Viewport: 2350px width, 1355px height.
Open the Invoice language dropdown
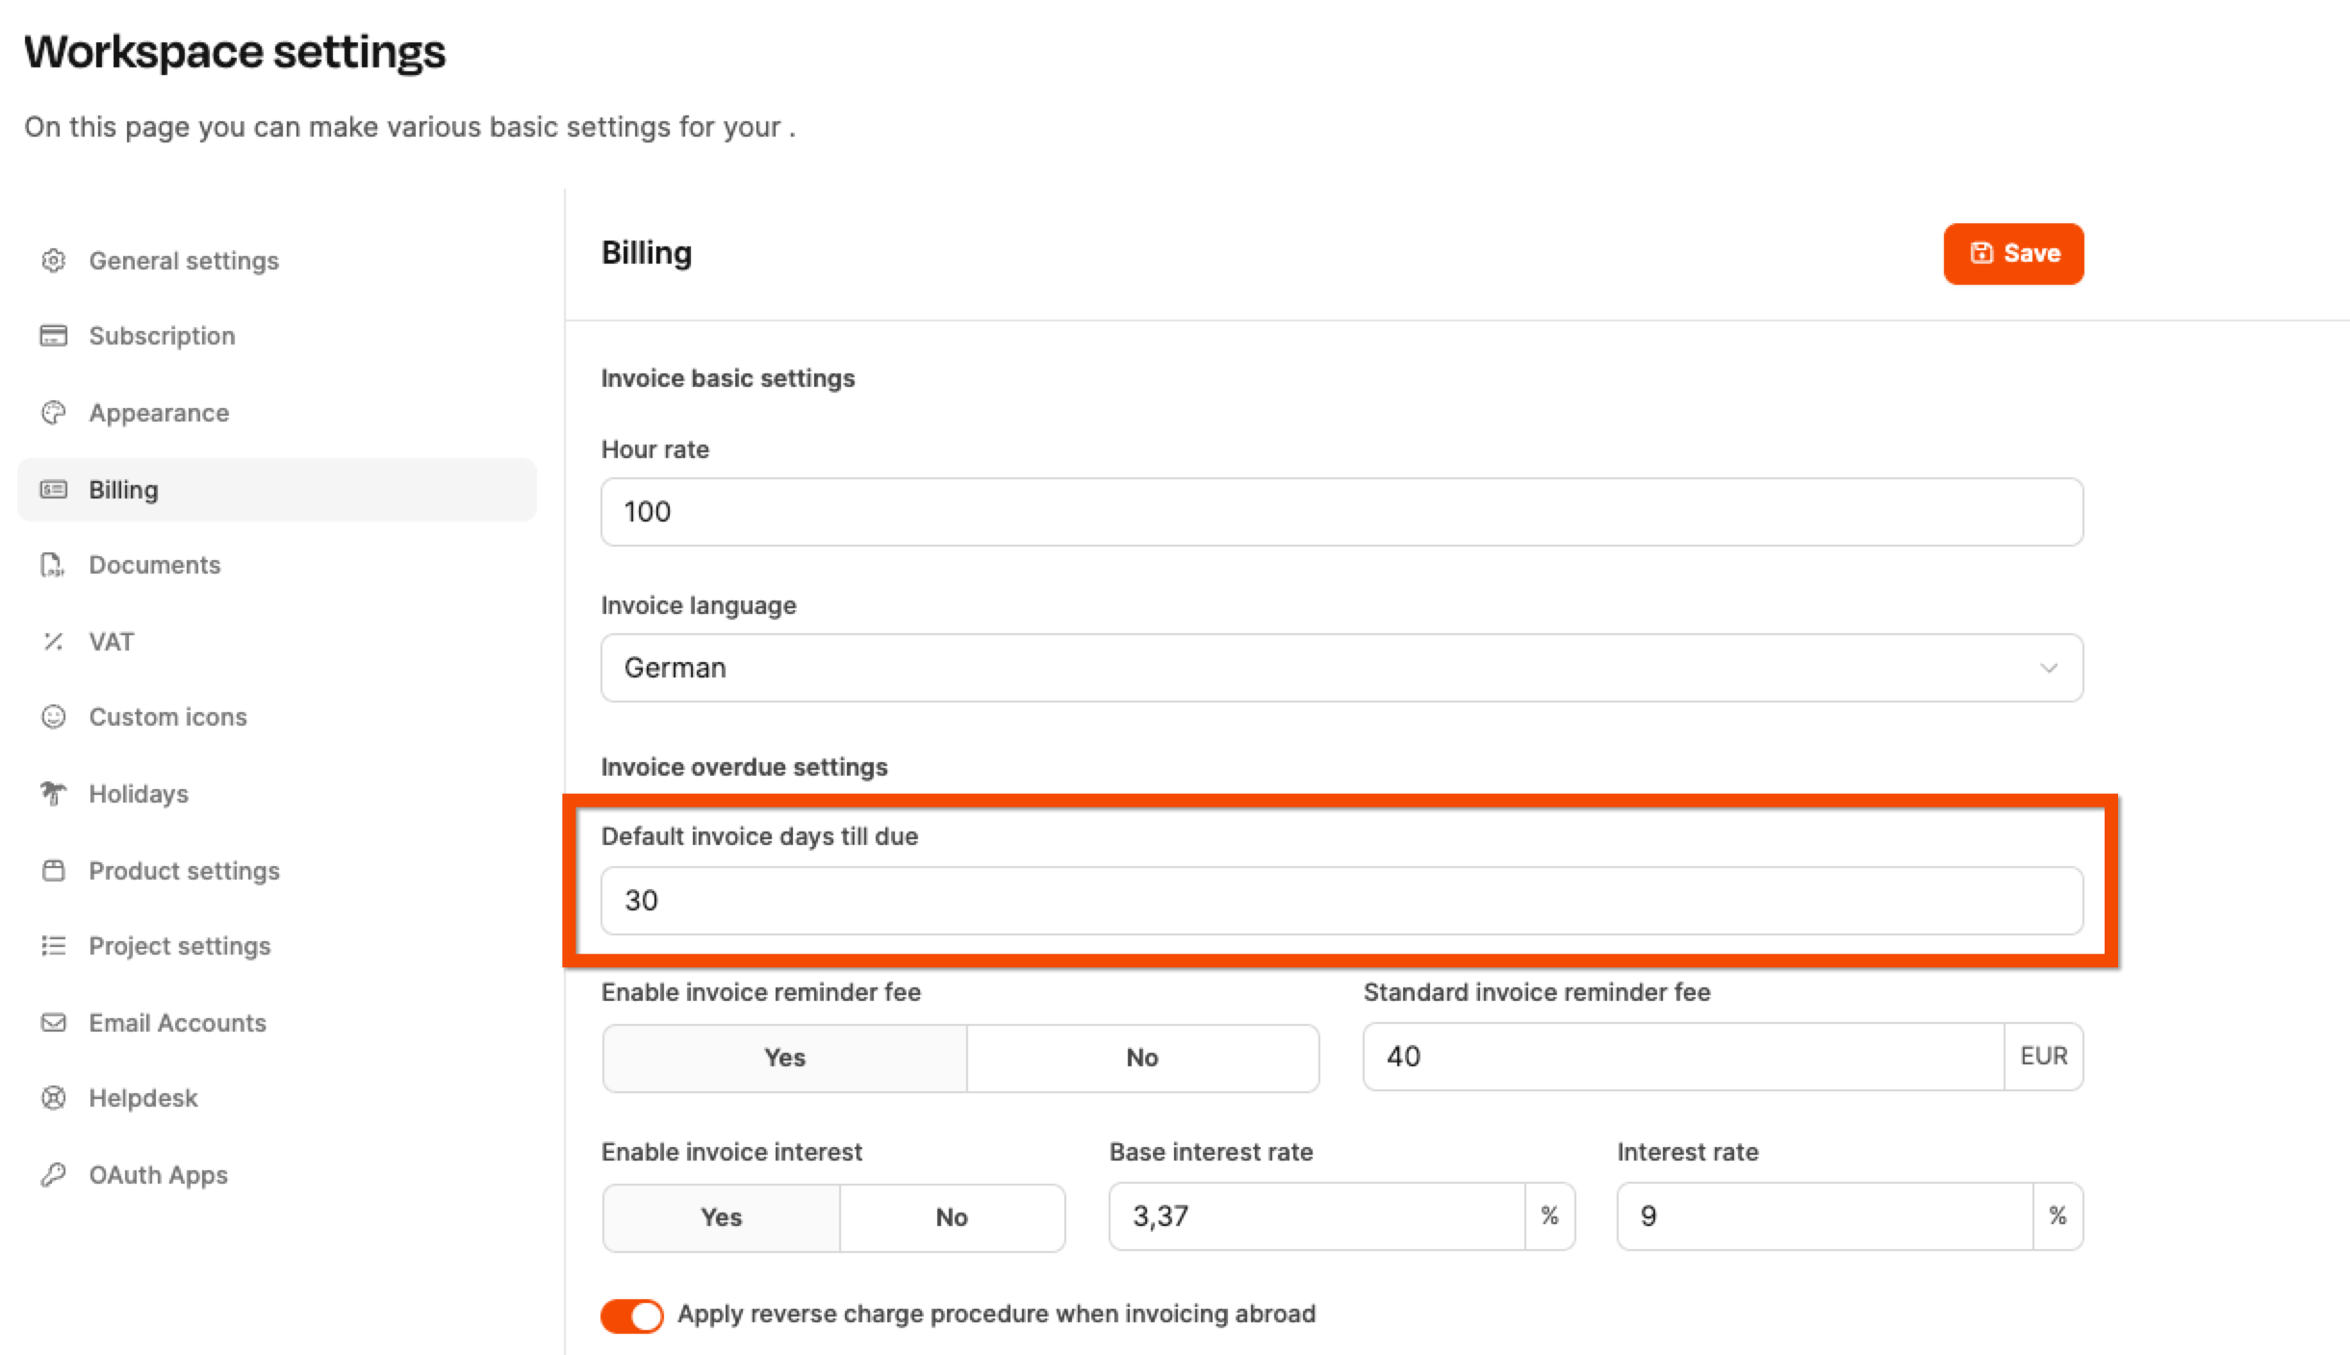click(1341, 668)
